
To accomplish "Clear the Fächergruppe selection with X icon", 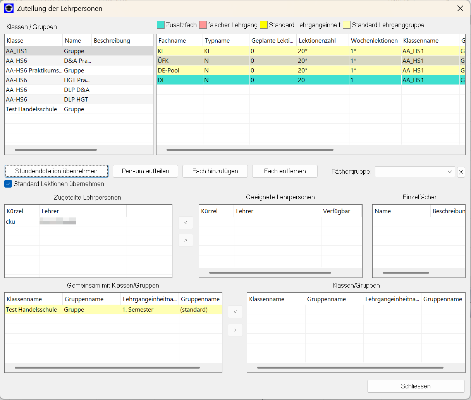I will pos(461,172).
